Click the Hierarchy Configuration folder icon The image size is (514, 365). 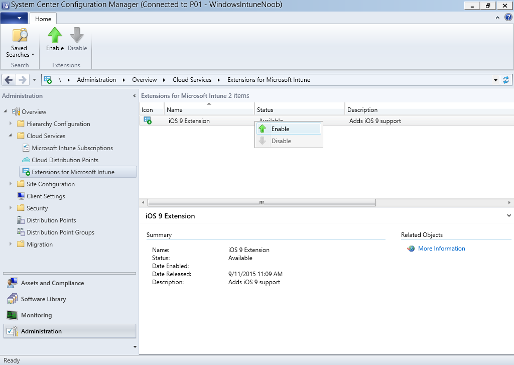pyautogui.click(x=21, y=124)
